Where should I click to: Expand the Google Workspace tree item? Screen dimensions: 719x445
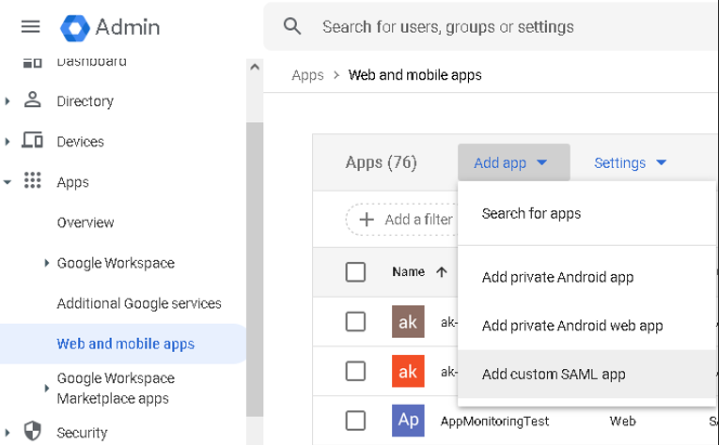click(x=47, y=263)
